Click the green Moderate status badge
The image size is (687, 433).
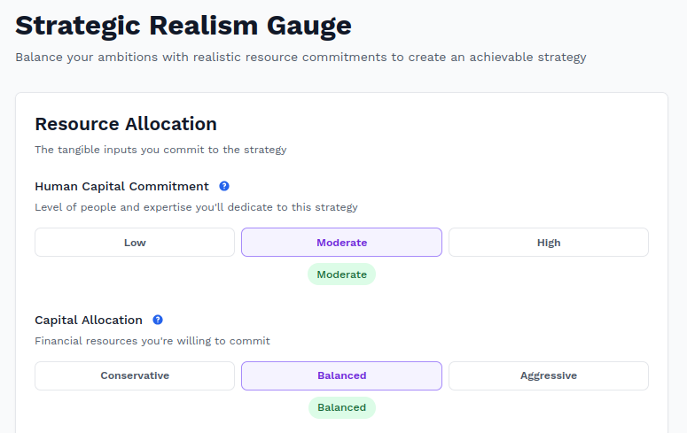point(342,274)
